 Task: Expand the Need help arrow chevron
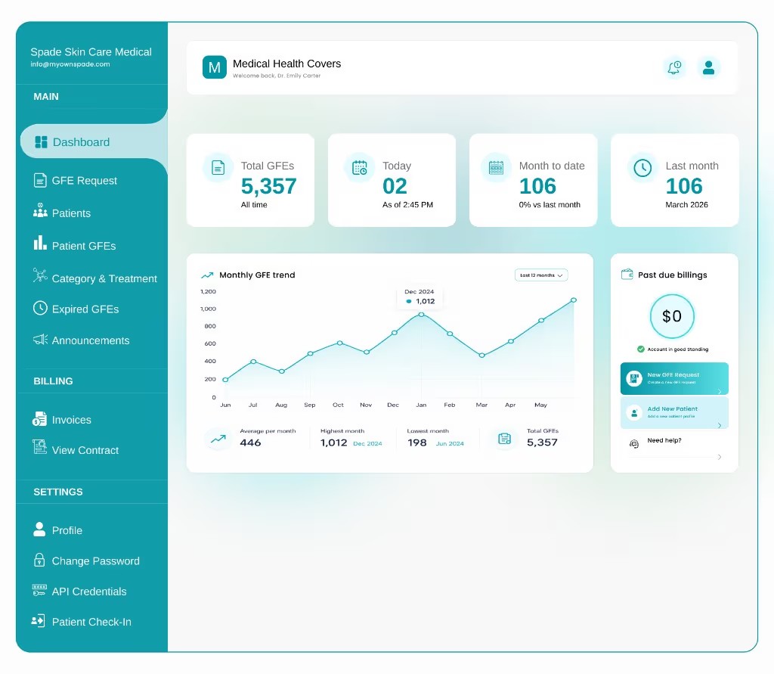coord(720,457)
